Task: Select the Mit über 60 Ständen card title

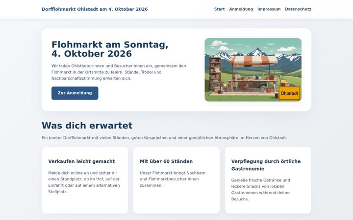Action: click(166, 161)
